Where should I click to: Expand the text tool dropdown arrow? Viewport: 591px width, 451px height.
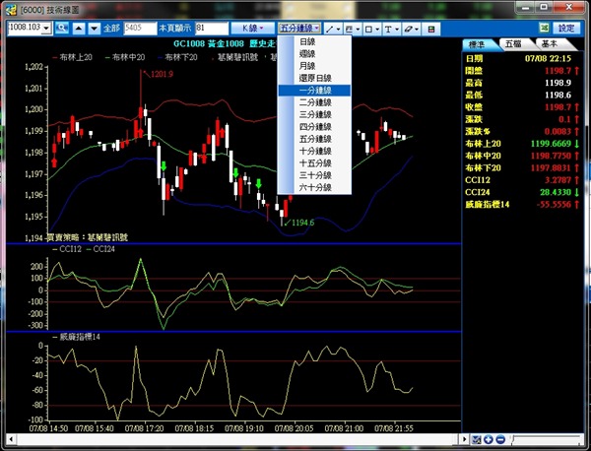(397, 29)
